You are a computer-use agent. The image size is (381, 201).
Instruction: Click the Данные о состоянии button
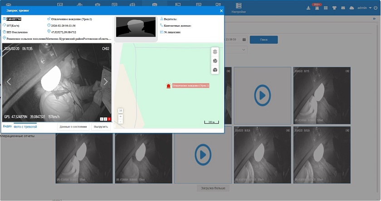click(73, 127)
